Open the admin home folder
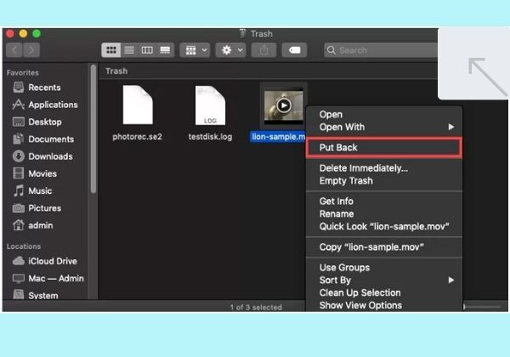Screen dimensions: 510x357 pyautogui.click(x=32, y=225)
